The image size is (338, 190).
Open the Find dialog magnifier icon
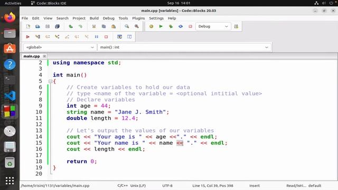click(127, 26)
